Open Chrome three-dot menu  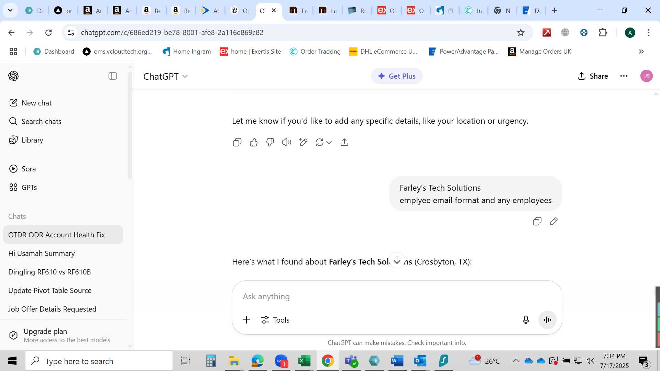click(x=649, y=33)
